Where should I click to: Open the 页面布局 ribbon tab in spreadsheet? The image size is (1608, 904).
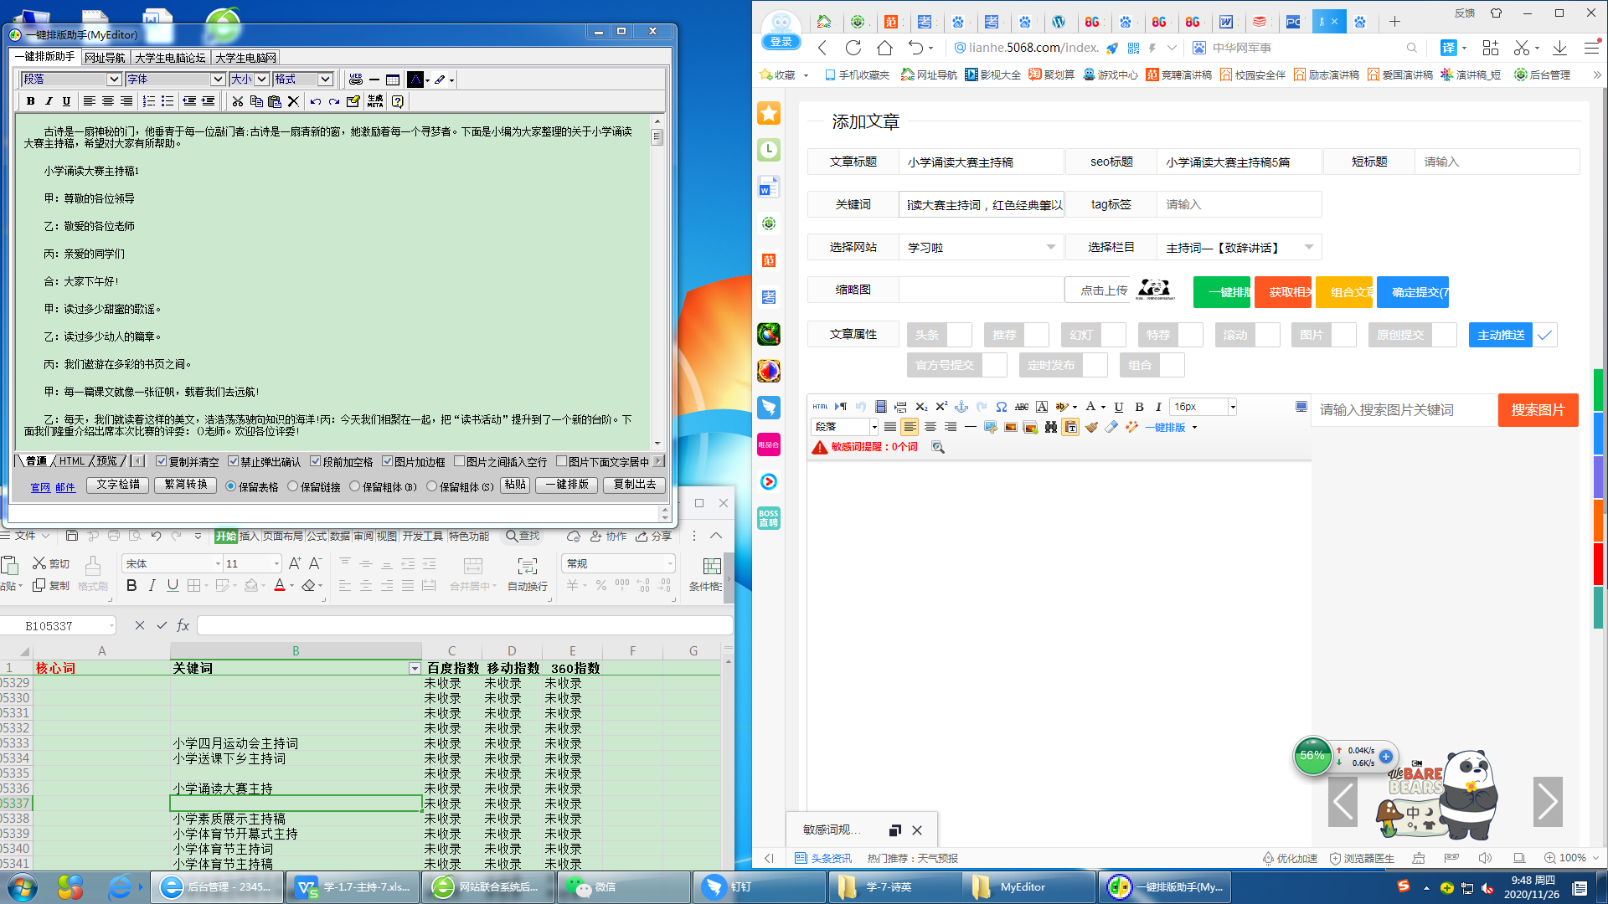click(283, 537)
